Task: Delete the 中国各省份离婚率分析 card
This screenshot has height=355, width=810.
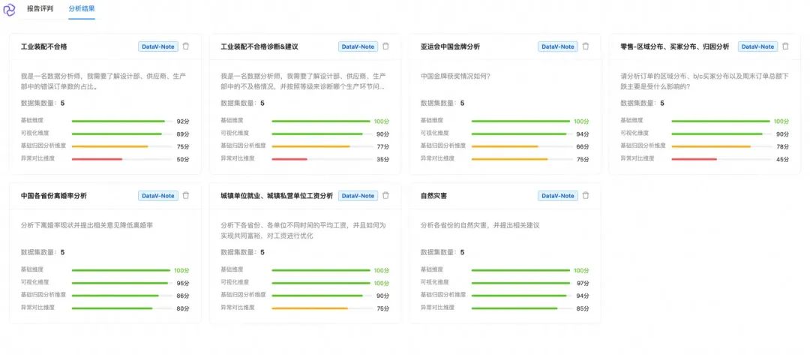Action: (x=186, y=196)
